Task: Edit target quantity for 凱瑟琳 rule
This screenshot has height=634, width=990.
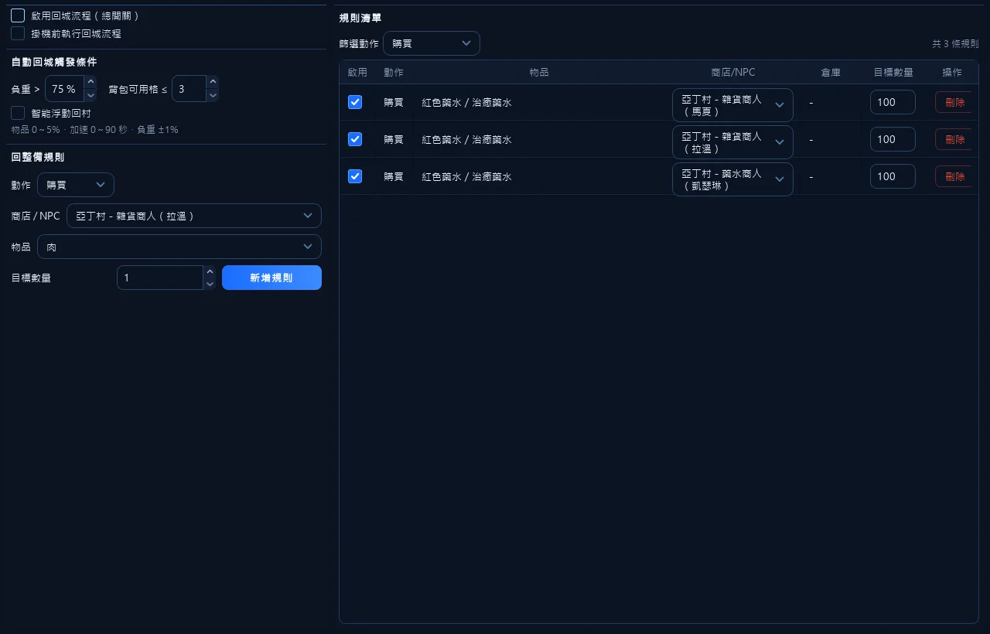Action: (893, 176)
